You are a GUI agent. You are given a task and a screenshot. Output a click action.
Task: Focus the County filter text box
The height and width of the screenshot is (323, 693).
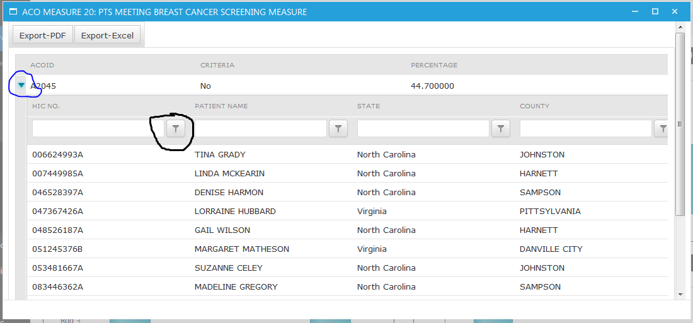pyautogui.click(x=585, y=128)
